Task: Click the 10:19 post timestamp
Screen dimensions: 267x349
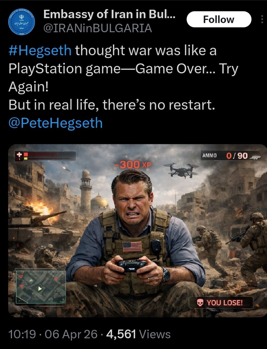Action: (x=22, y=334)
